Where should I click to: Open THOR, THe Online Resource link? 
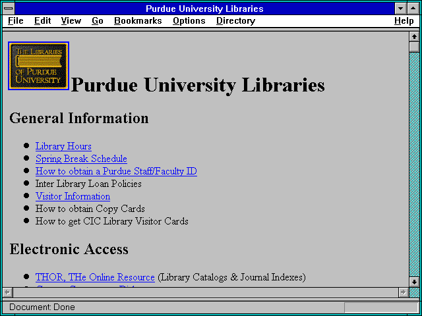pos(95,277)
